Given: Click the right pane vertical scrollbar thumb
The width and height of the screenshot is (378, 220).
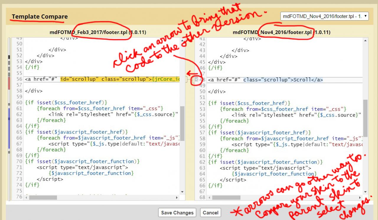Looking at the screenshot, I should [x=366, y=118].
